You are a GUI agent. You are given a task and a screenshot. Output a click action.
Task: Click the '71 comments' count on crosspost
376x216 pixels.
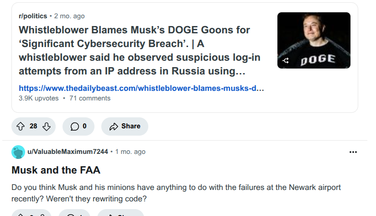click(x=90, y=98)
